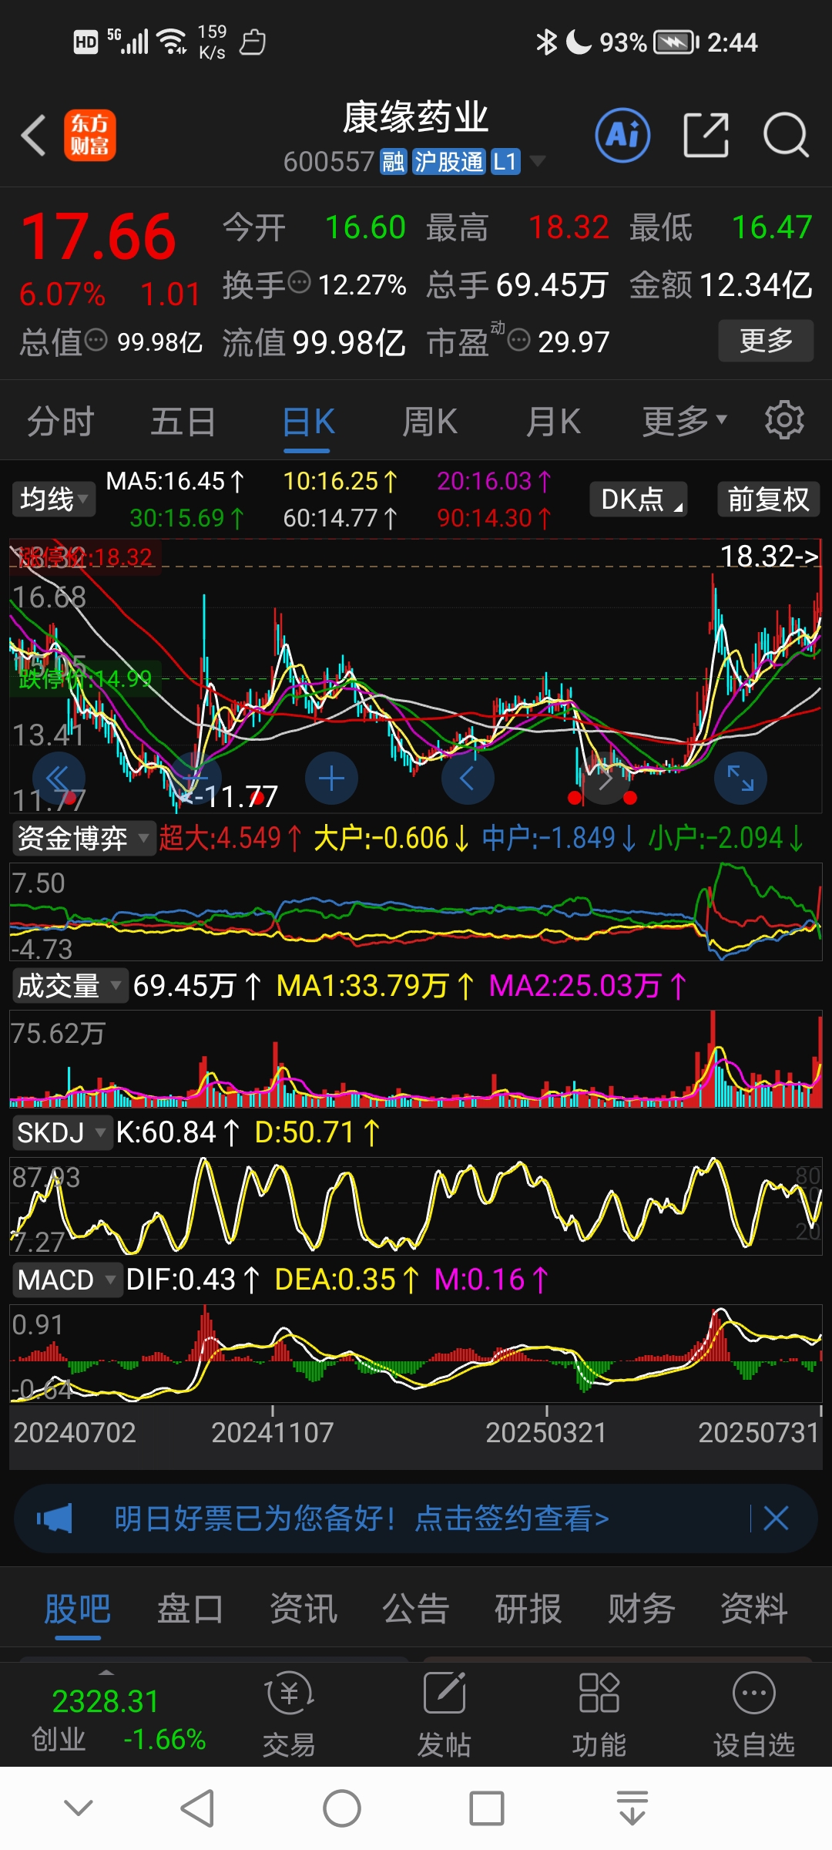The image size is (832, 1850).
Task: Open the MACD indicator dropdown
Action: (67, 1280)
